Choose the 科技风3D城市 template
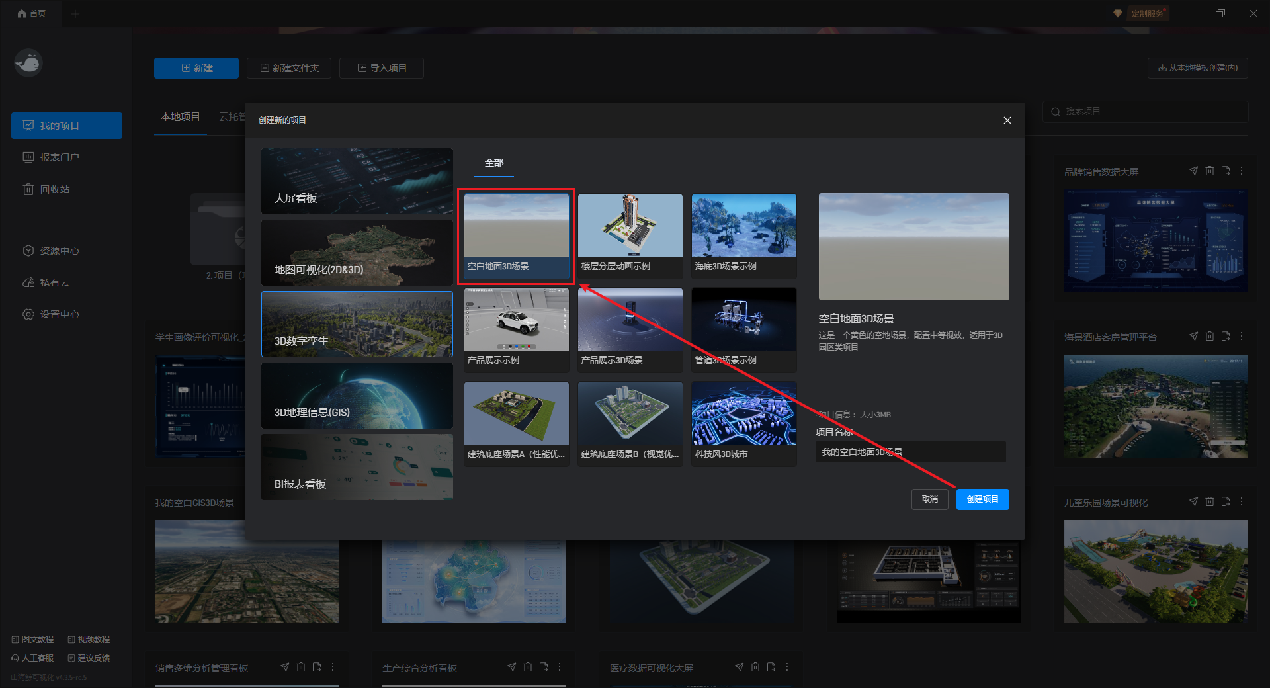 pos(744,424)
